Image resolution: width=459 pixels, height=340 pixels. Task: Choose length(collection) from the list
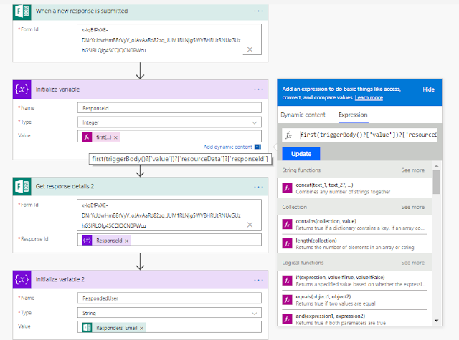point(355,244)
